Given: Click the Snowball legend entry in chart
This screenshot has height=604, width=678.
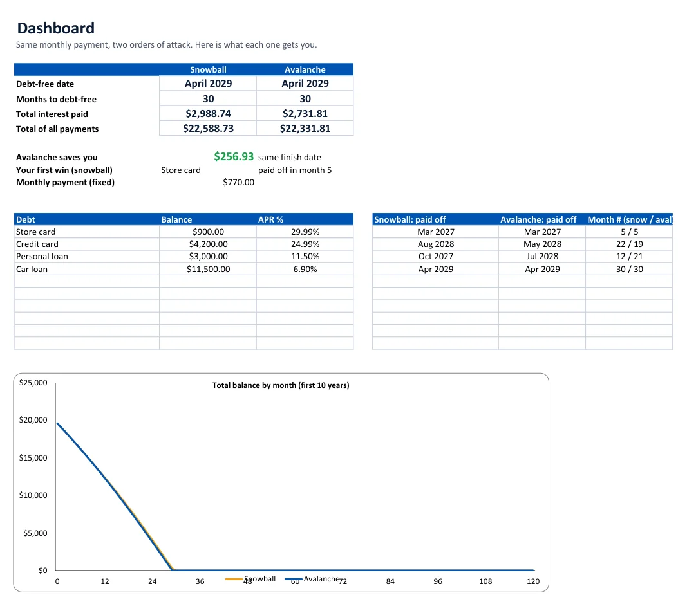Looking at the screenshot, I should [251, 579].
